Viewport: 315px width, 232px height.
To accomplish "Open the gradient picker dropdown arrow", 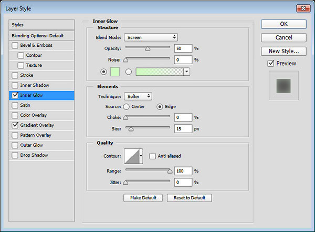I will coord(187,72).
